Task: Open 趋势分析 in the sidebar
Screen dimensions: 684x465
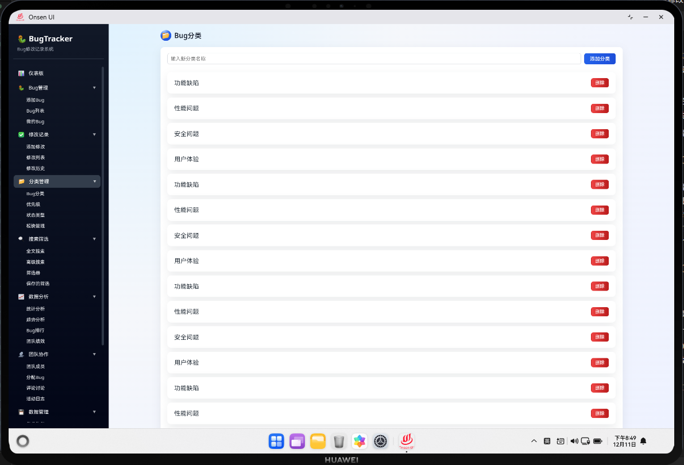Action: point(36,320)
